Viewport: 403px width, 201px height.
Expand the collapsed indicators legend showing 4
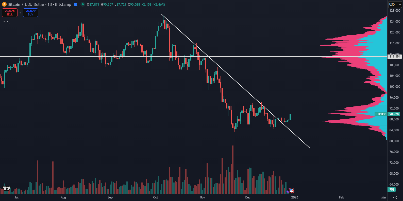(x=6, y=22)
